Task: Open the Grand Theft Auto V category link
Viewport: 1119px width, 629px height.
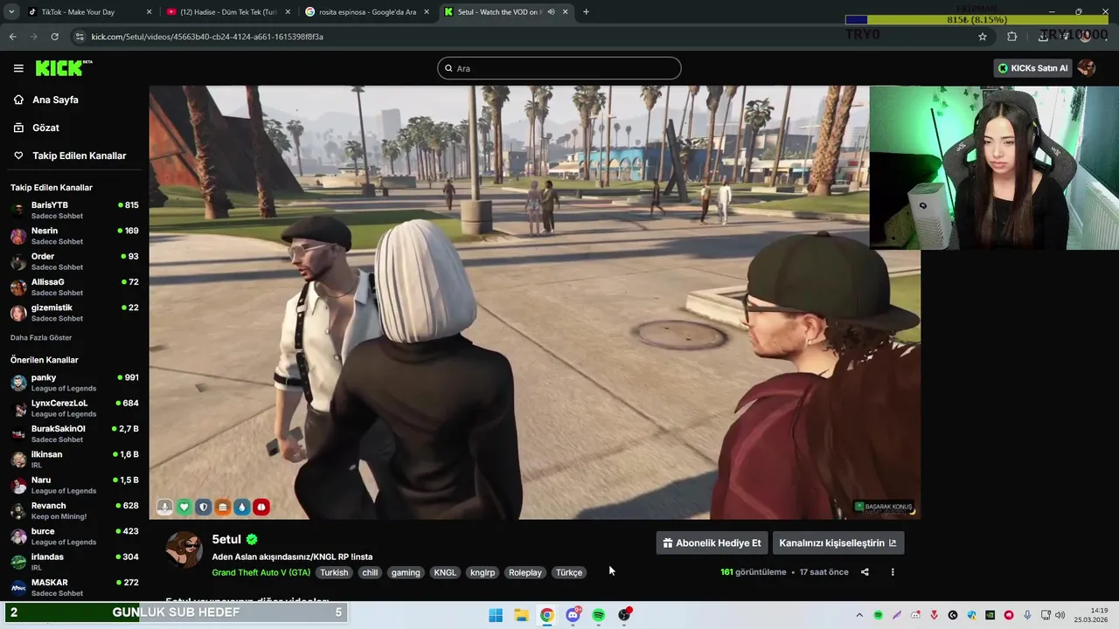Action: tap(261, 572)
